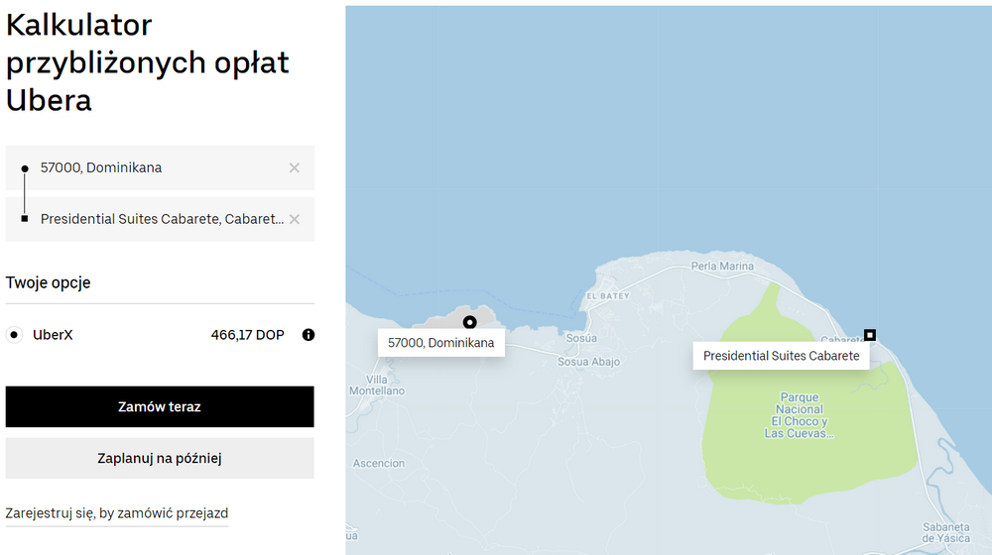Click the pickup circle marker on map
Image resolution: width=992 pixels, height=555 pixels.
[x=470, y=321]
